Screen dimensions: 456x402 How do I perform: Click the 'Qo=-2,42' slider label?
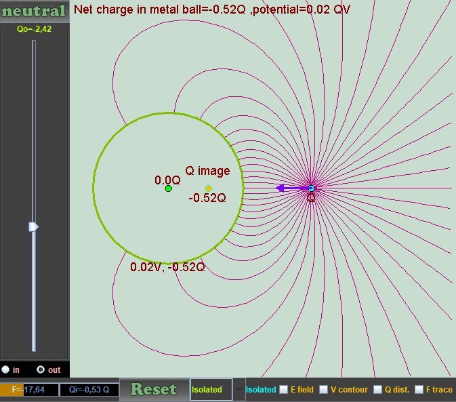[x=35, y=29]
